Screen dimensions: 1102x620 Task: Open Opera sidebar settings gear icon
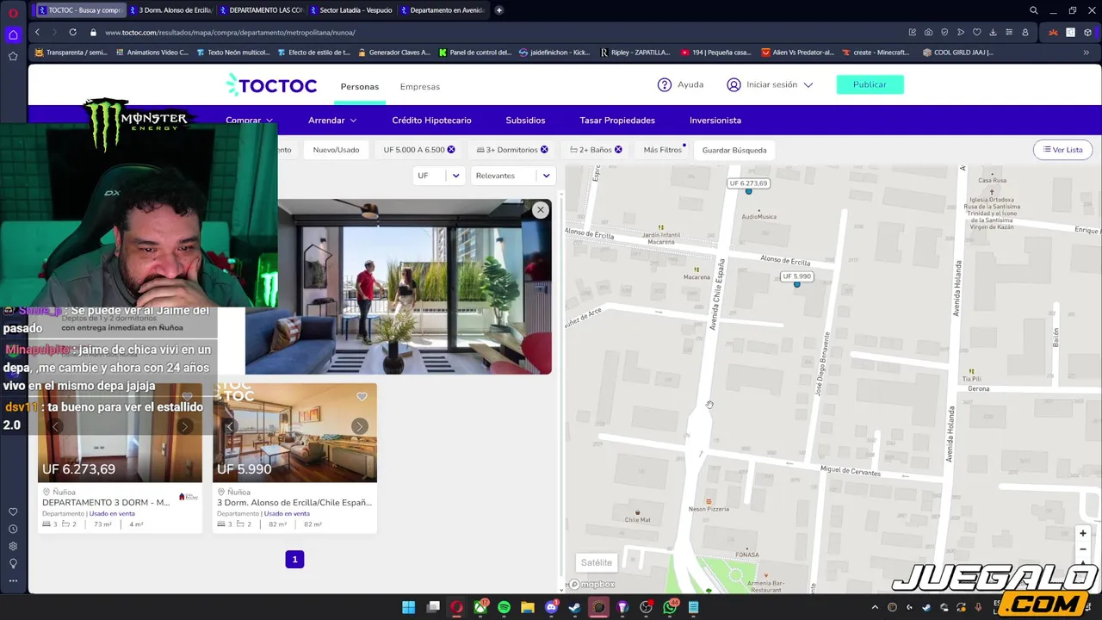(13, 546)
